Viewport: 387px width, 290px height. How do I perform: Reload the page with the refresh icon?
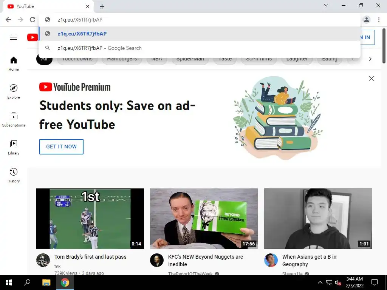point(33,20)
